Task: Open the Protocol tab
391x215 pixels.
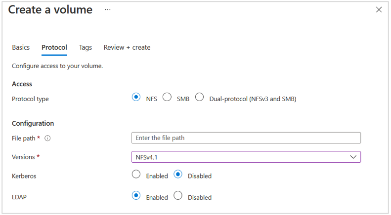Action: [54, 47]
